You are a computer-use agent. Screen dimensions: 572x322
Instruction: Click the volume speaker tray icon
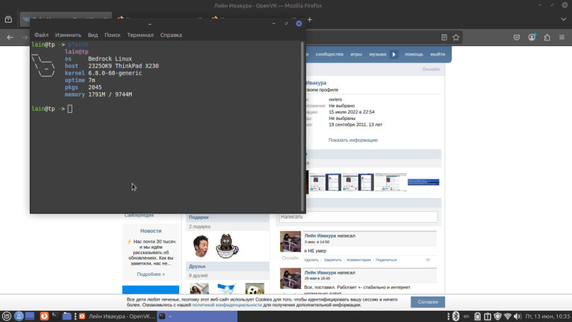[517, 316]
